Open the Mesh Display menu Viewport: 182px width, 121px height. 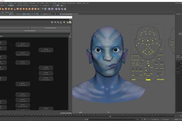[32, 3]
